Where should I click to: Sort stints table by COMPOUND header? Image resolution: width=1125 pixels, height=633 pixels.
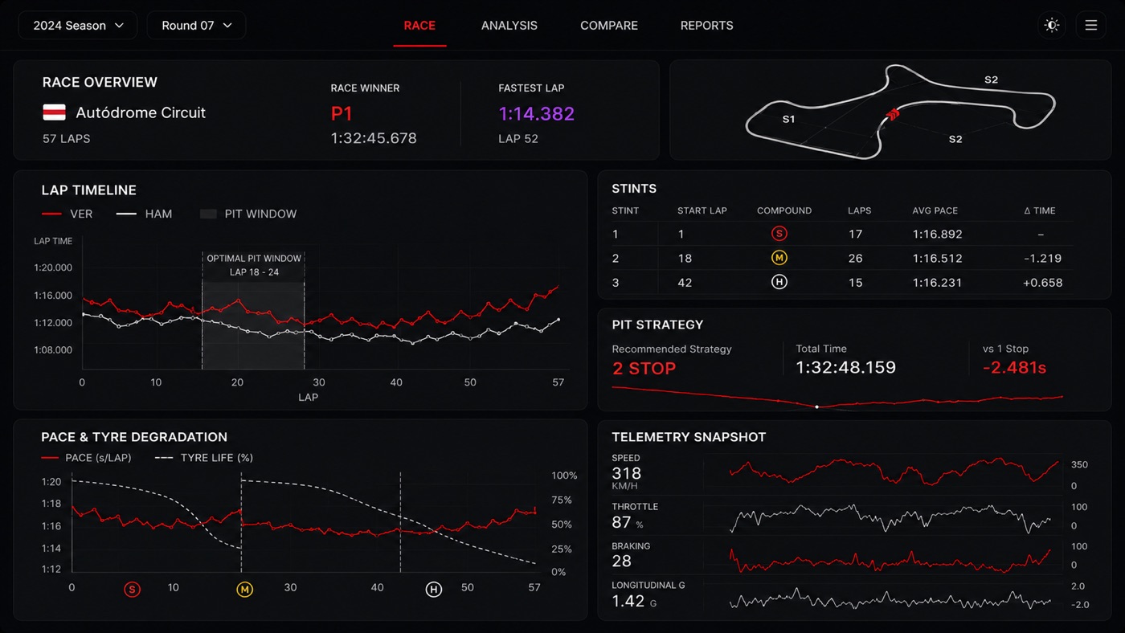coord(784,210)
